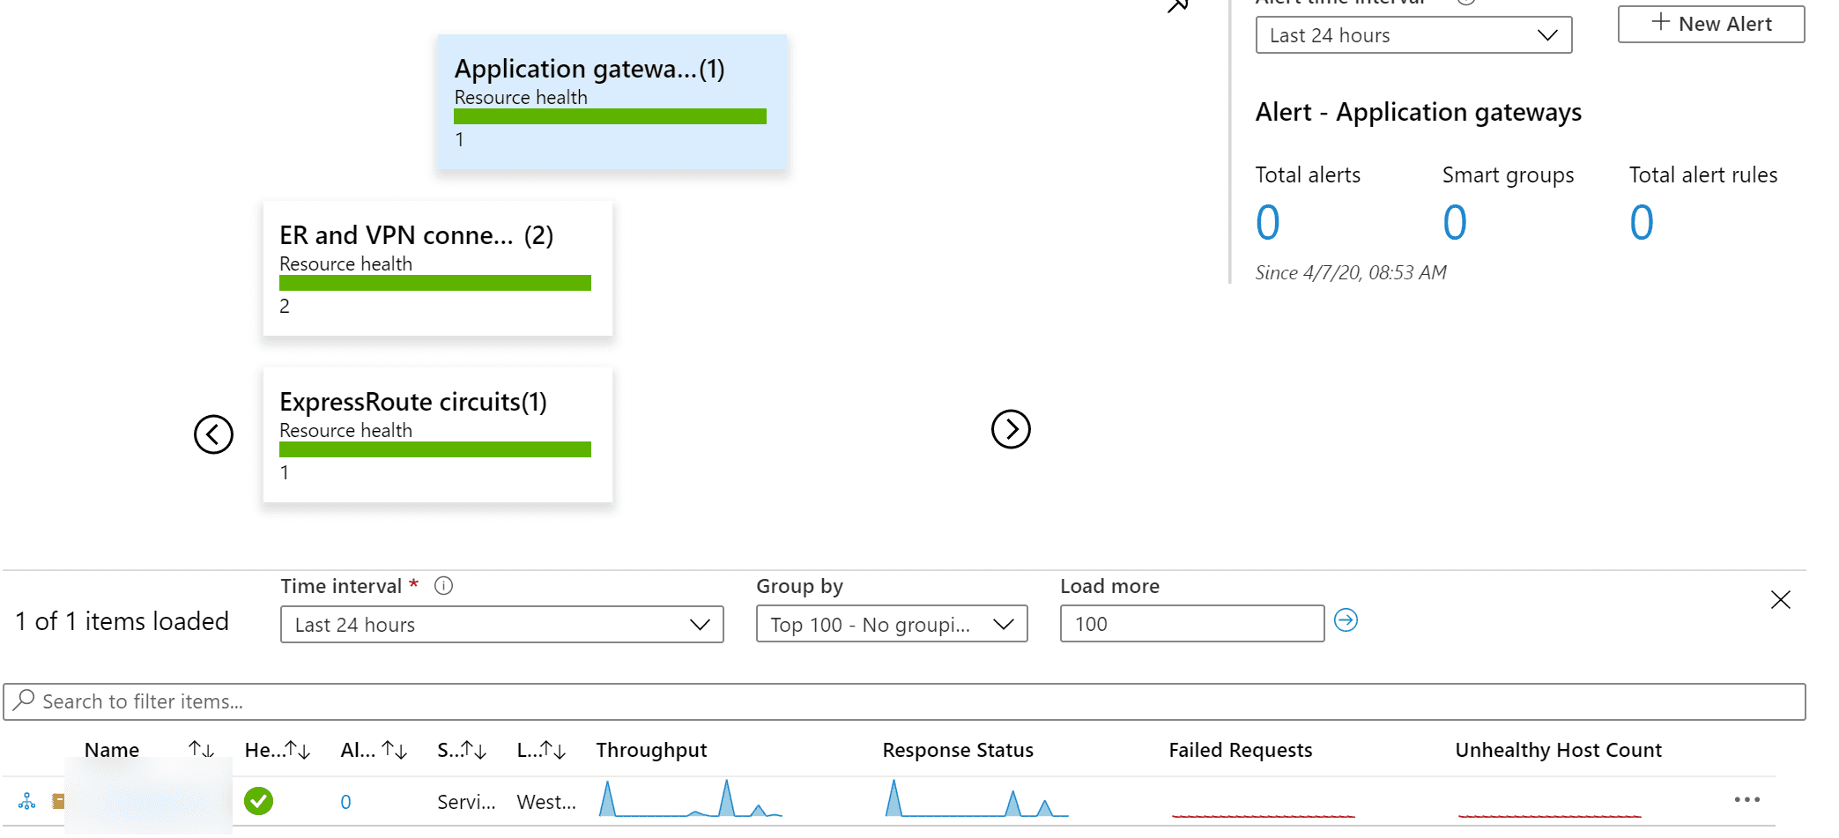Click the Smart groups count 0

(x=1455, y=222)
